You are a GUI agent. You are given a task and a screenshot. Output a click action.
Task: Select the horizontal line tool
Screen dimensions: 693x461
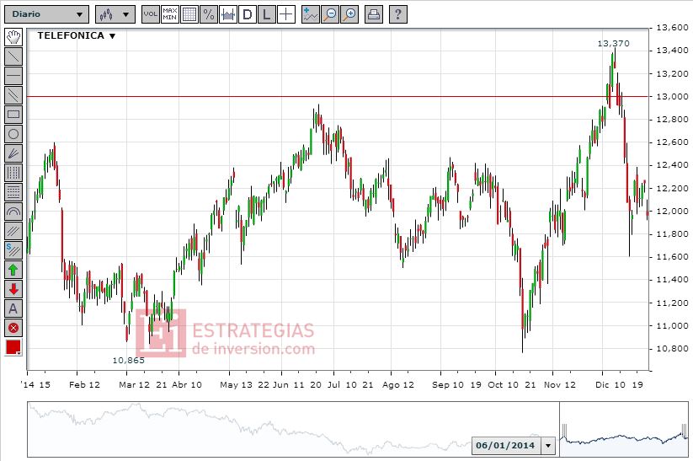click(x=13, y=76)
